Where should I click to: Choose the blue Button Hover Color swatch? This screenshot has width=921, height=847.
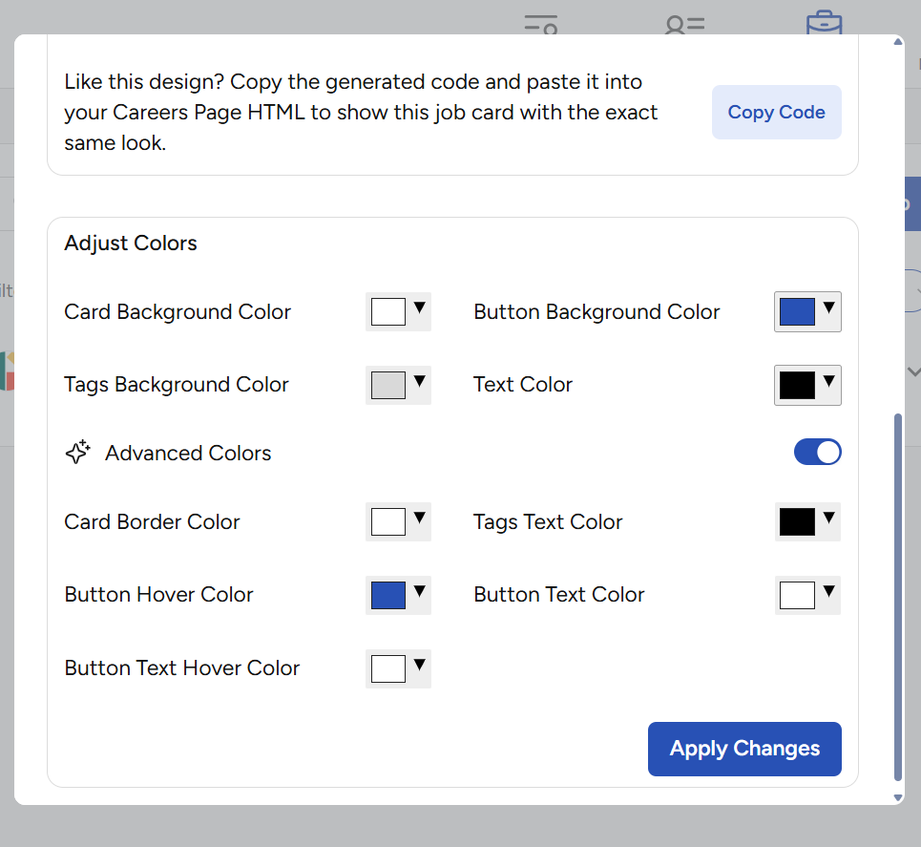(x=388, y=595)
